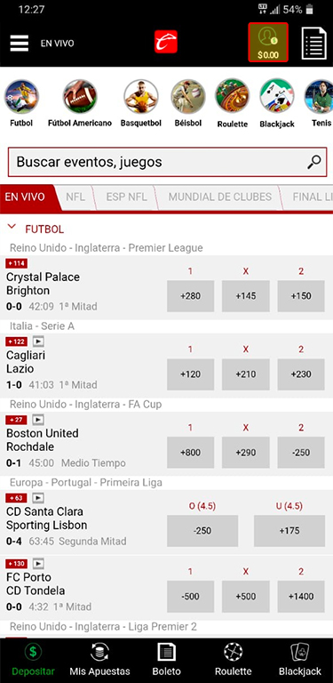
Task: Switch to the MUNDIAL DE CLUBES tab
Action: click(220, 197)
